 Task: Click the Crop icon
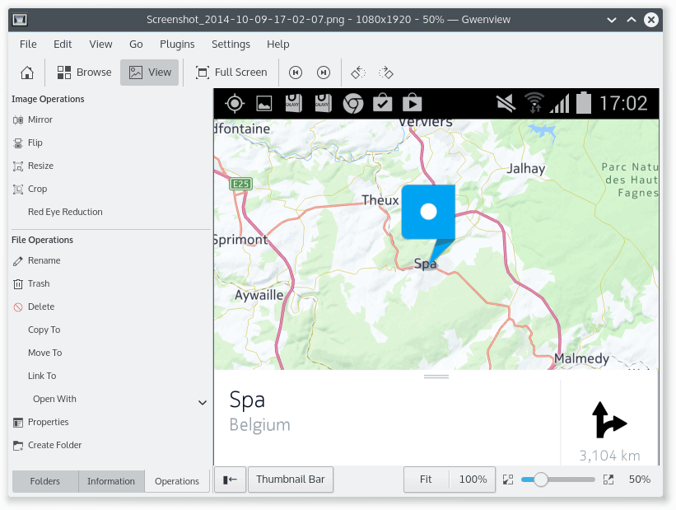click(18, 189)
